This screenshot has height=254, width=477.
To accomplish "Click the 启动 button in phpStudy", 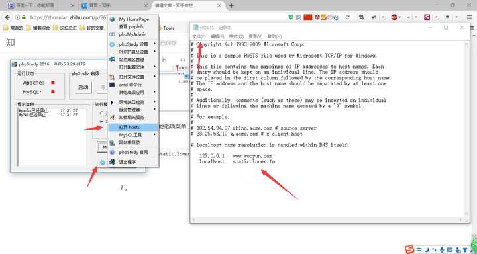I will (83, 87).
